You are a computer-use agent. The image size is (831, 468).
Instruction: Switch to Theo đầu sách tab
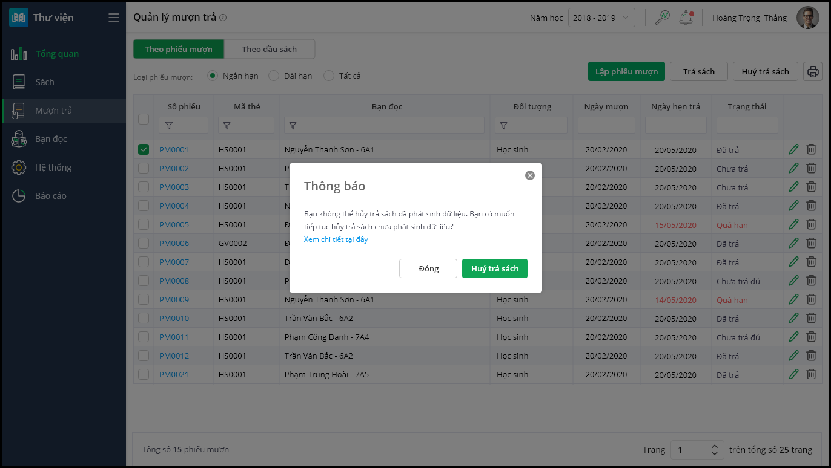coord(270,49)
